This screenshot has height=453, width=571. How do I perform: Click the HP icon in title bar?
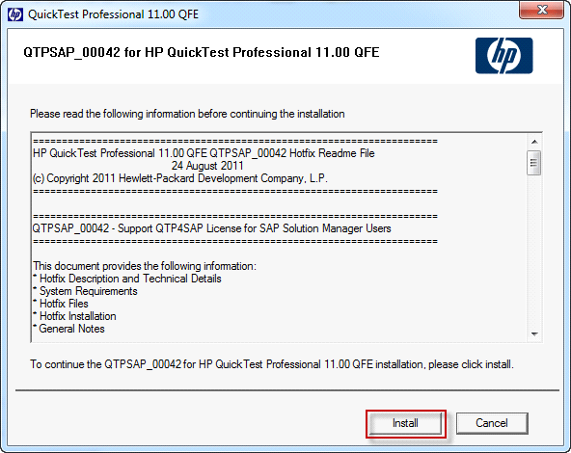(14, 14)
